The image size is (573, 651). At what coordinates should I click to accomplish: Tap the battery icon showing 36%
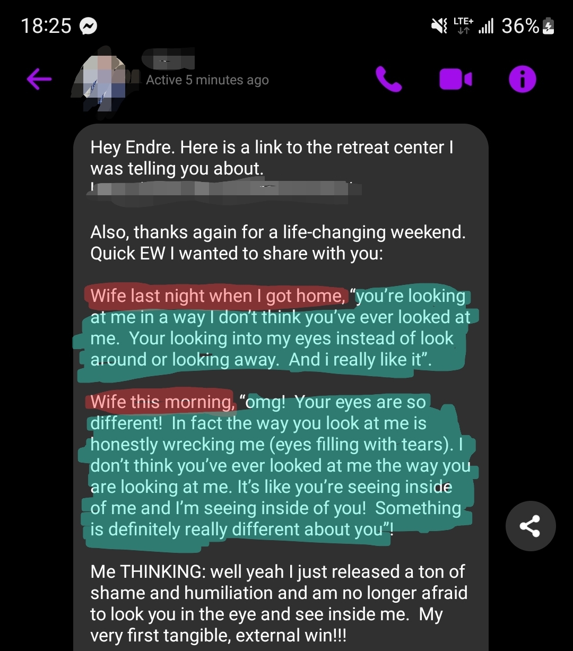549,25
